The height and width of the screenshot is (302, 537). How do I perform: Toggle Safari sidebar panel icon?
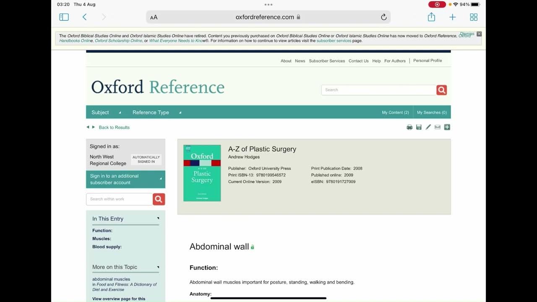64,17
